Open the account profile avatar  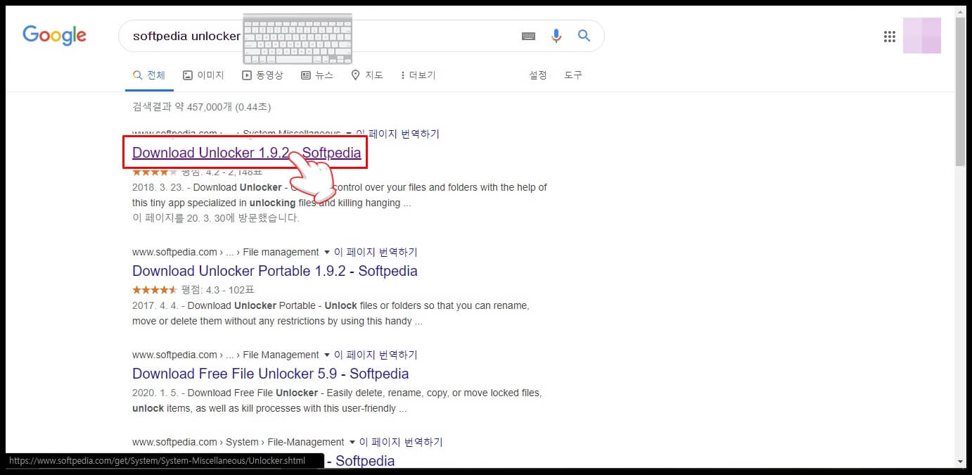point(922,35)
